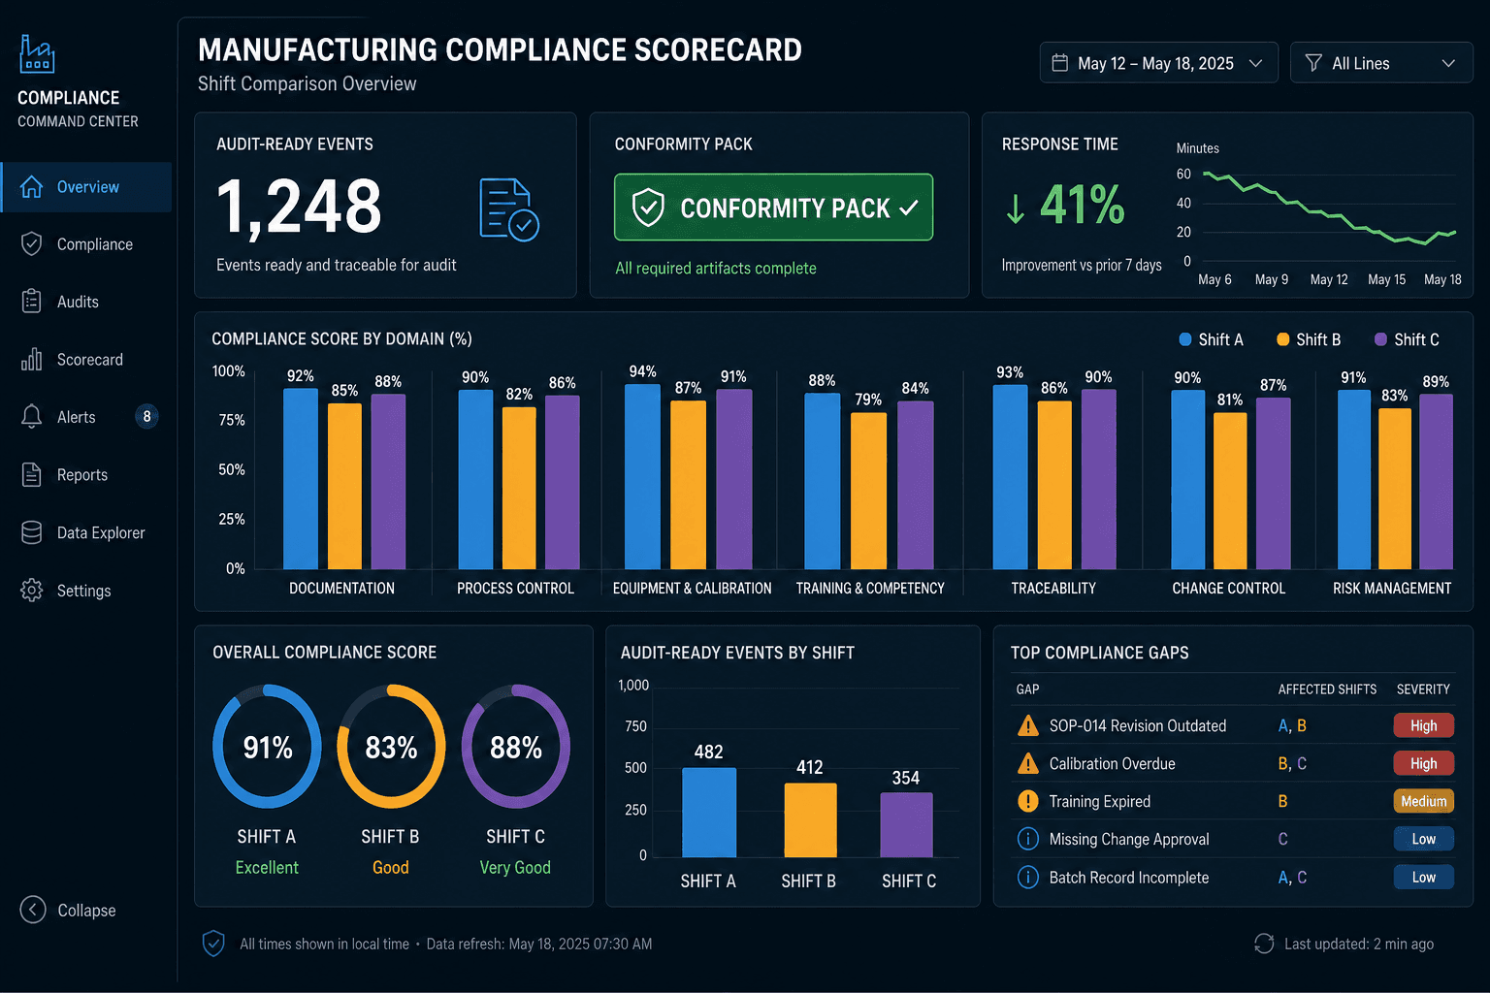
Task: Click "A, B" affected shifts for SOP-014
Action: click(1292, 725)
